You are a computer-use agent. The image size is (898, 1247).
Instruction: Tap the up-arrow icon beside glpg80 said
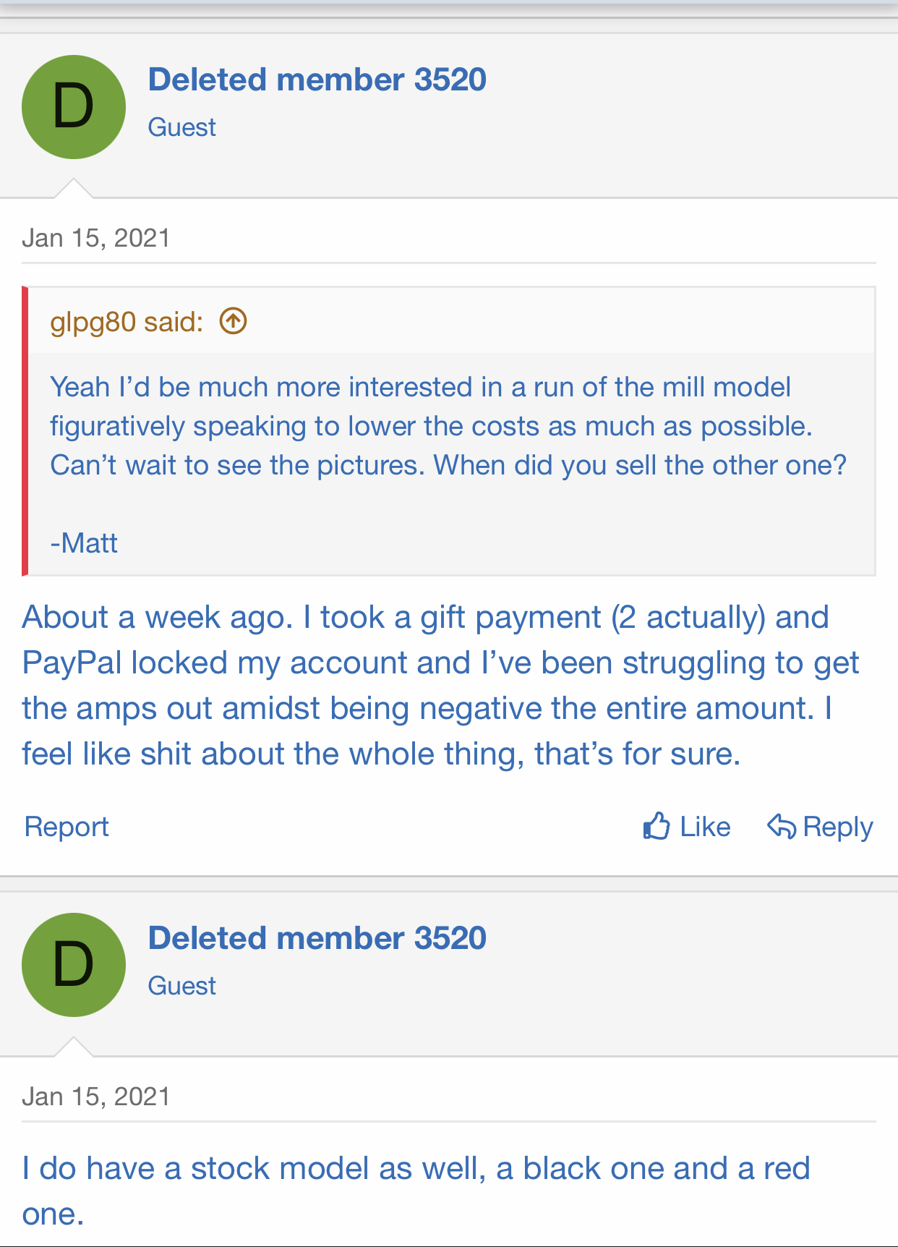coord(233,321)
